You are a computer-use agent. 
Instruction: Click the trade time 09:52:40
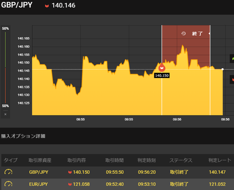115,184
